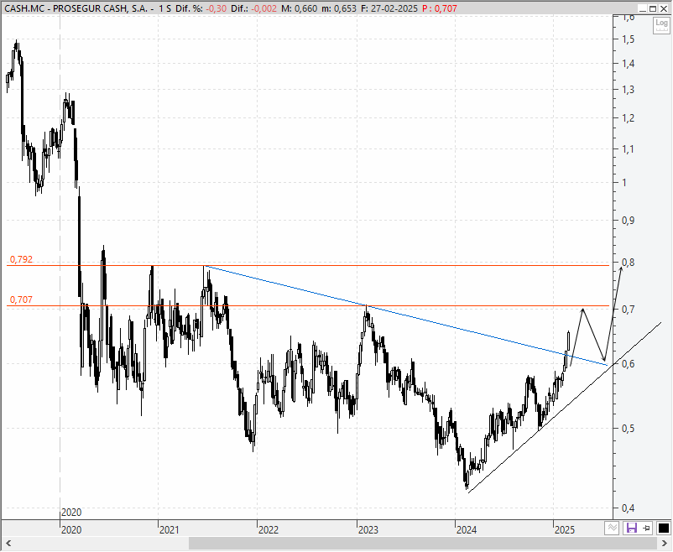Click the 0,7 price axis label
This screenshot has width=673, height=552.
[x=629, y=309]
